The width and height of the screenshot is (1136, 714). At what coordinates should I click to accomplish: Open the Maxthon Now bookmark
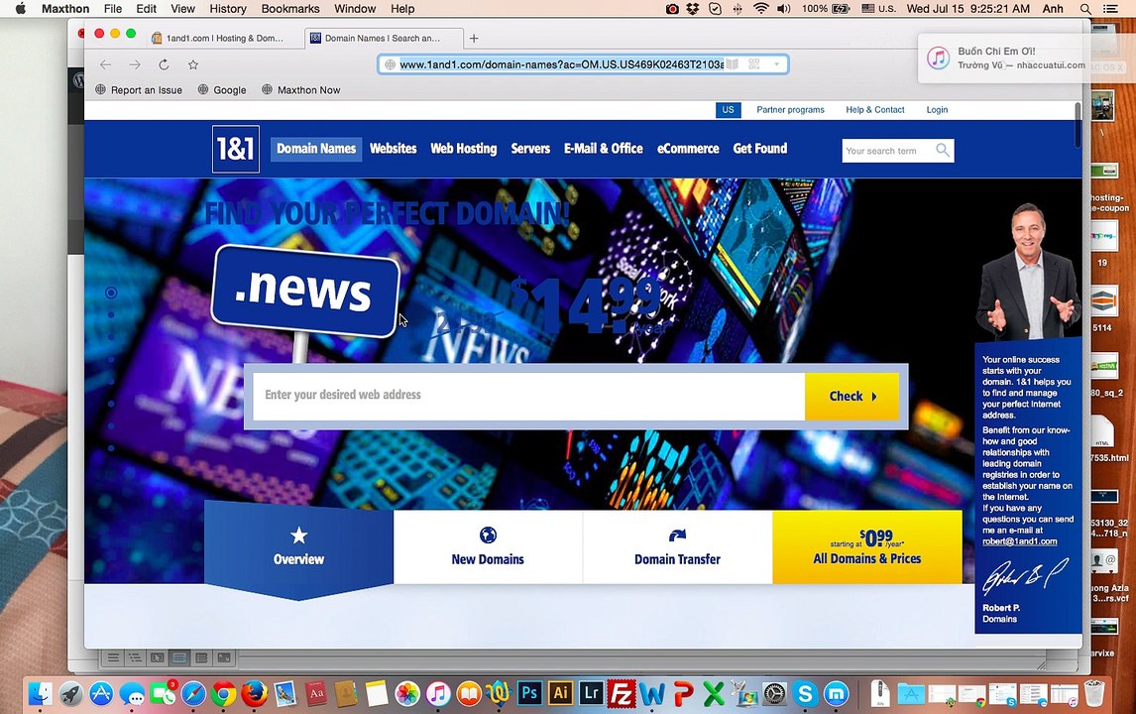[300, 90]
